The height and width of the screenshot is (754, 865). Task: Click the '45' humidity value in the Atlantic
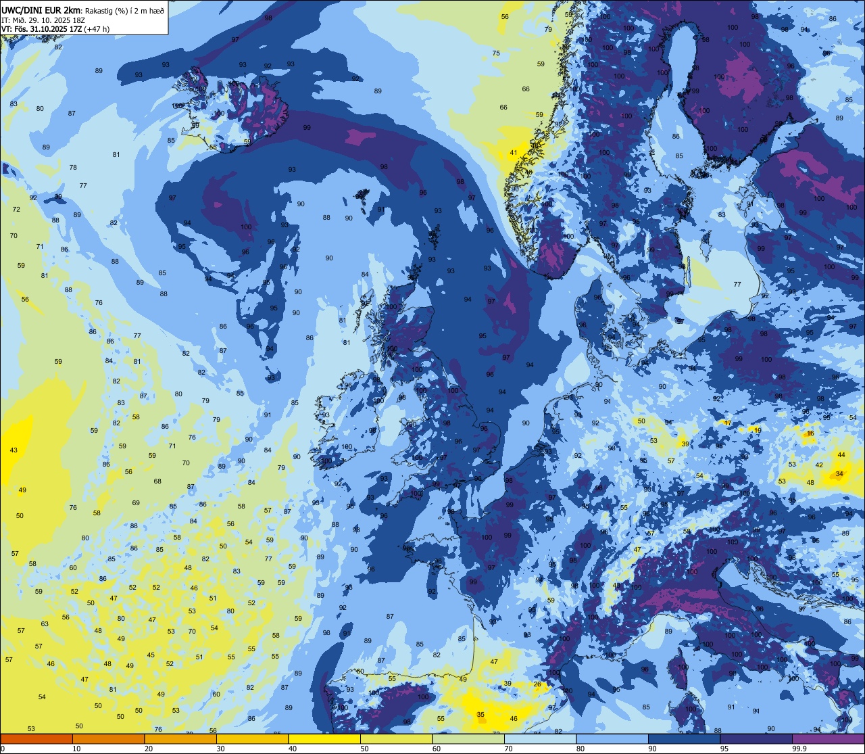point(151,655)
